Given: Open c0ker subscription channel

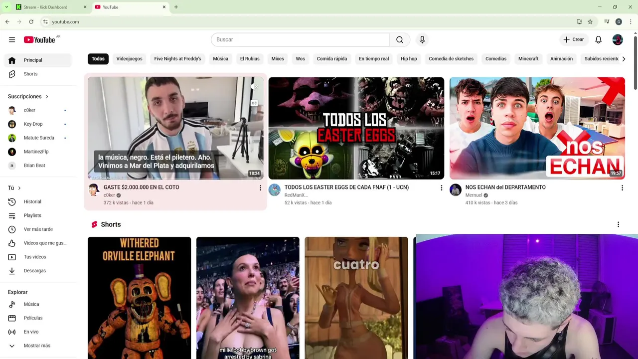Looking at the screenshot, I should (x=38, y=110).
